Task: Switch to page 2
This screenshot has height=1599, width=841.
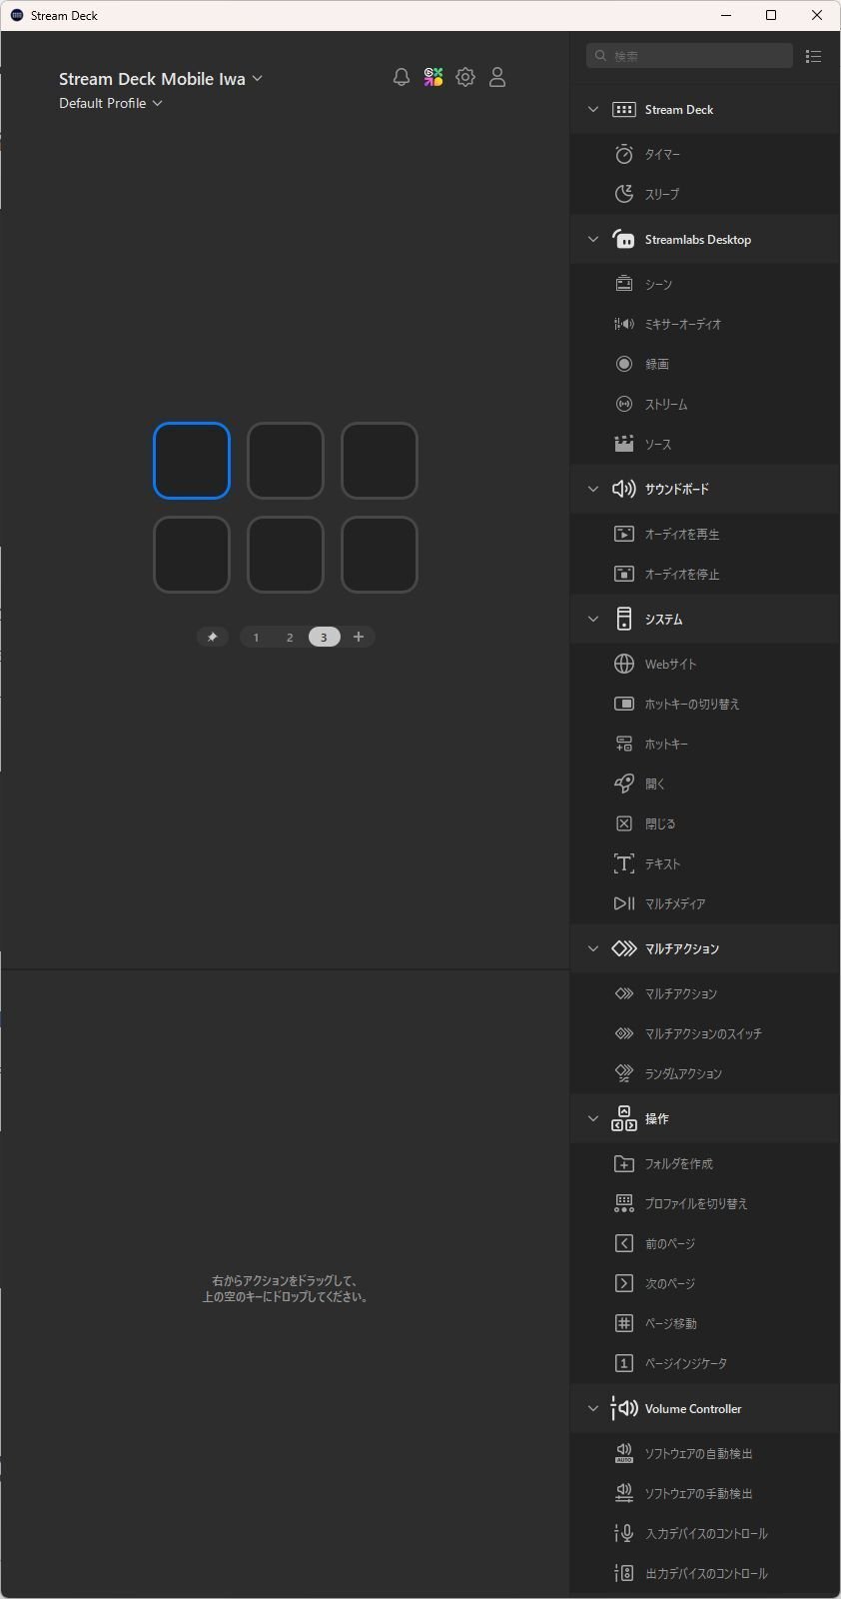Action: coord(290,637)
